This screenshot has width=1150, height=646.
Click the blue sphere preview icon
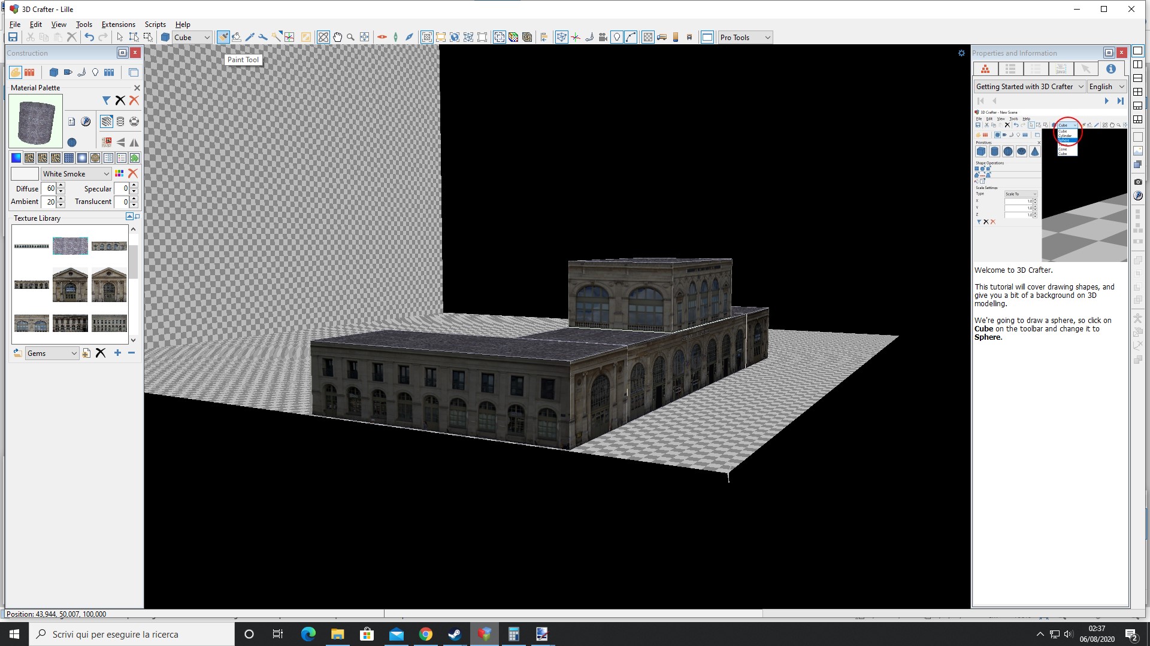(x=72, y=142)
